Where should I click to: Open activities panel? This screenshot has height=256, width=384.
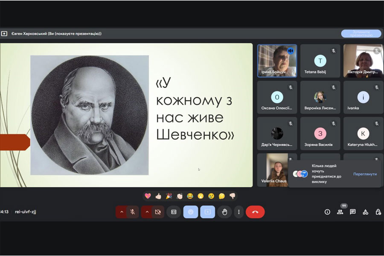(x=365, y=212)
